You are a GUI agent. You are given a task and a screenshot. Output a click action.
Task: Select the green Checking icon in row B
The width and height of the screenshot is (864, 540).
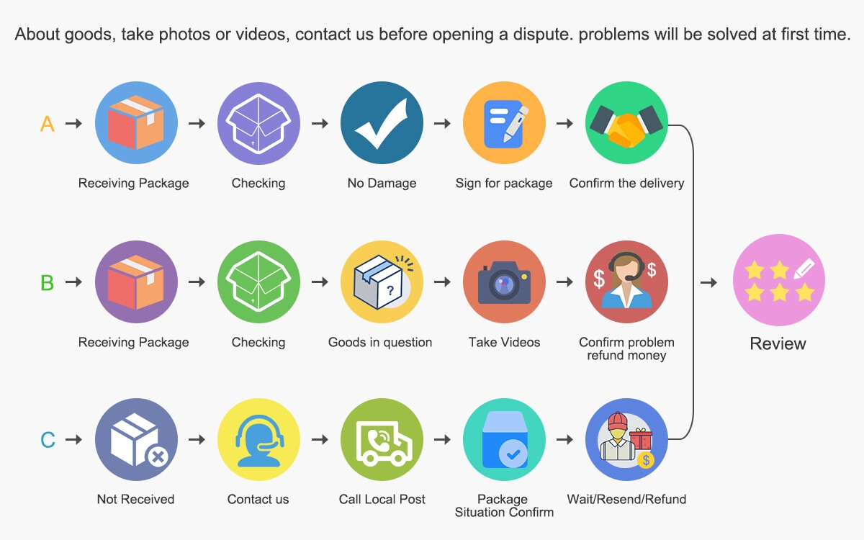click(258, 282)
